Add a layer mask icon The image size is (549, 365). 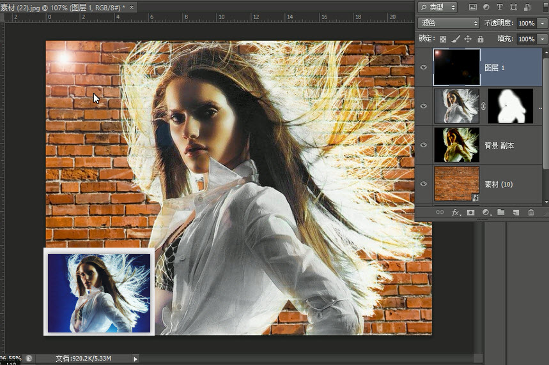pyautogui.click(x=470, y=212)
